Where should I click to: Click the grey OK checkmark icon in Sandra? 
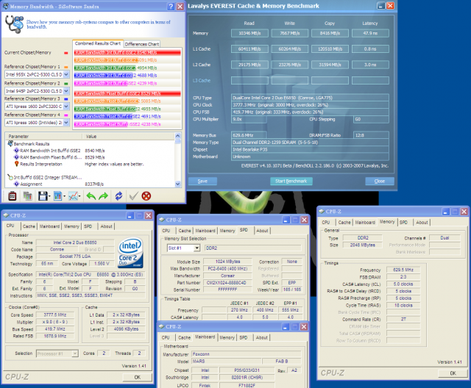point(133,196)
